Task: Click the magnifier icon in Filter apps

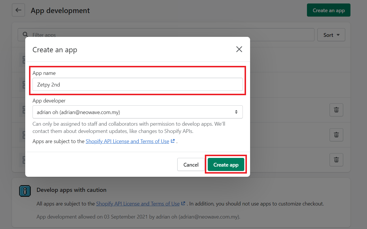Action: pos(26,35)
